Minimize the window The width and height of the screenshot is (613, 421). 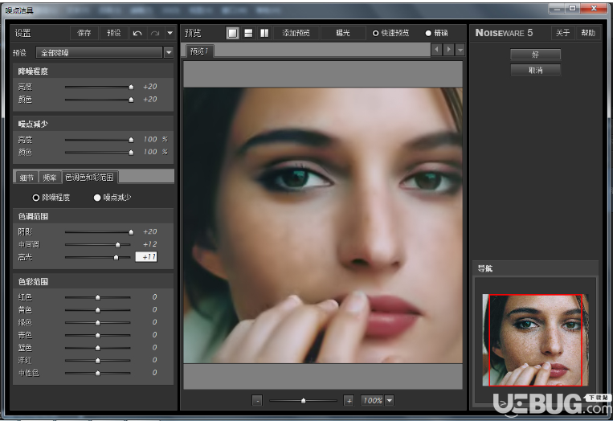(557, 9)
